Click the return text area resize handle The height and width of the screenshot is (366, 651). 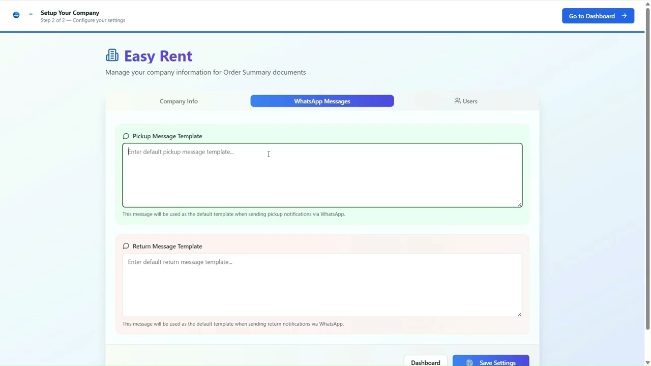coord(519,314)
